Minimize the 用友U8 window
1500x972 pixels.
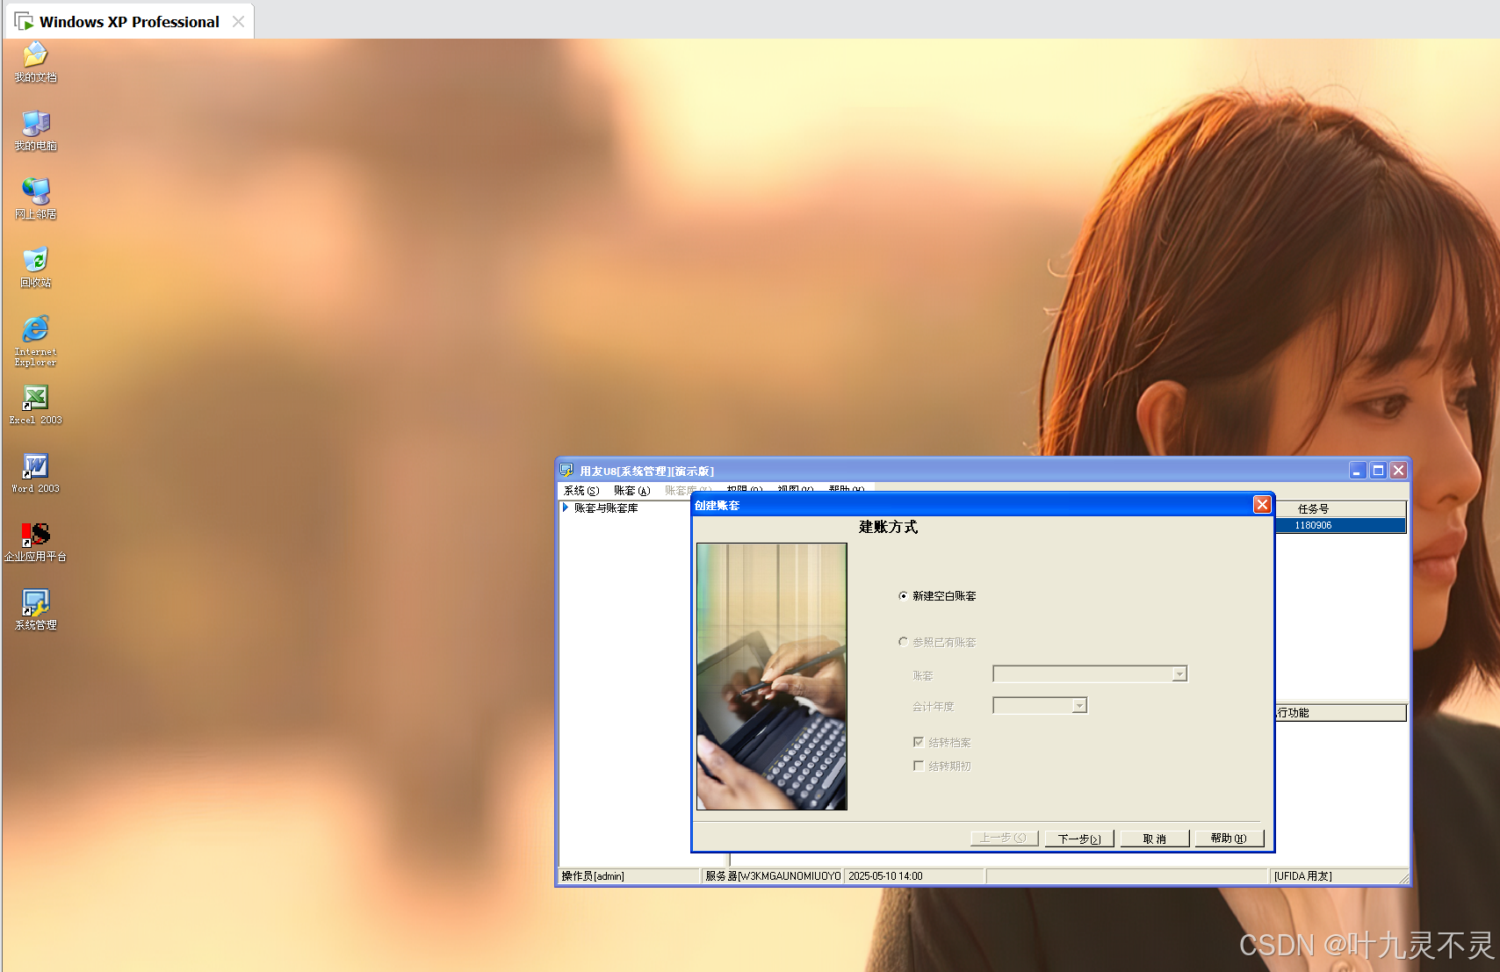(x=1358, y=471)
